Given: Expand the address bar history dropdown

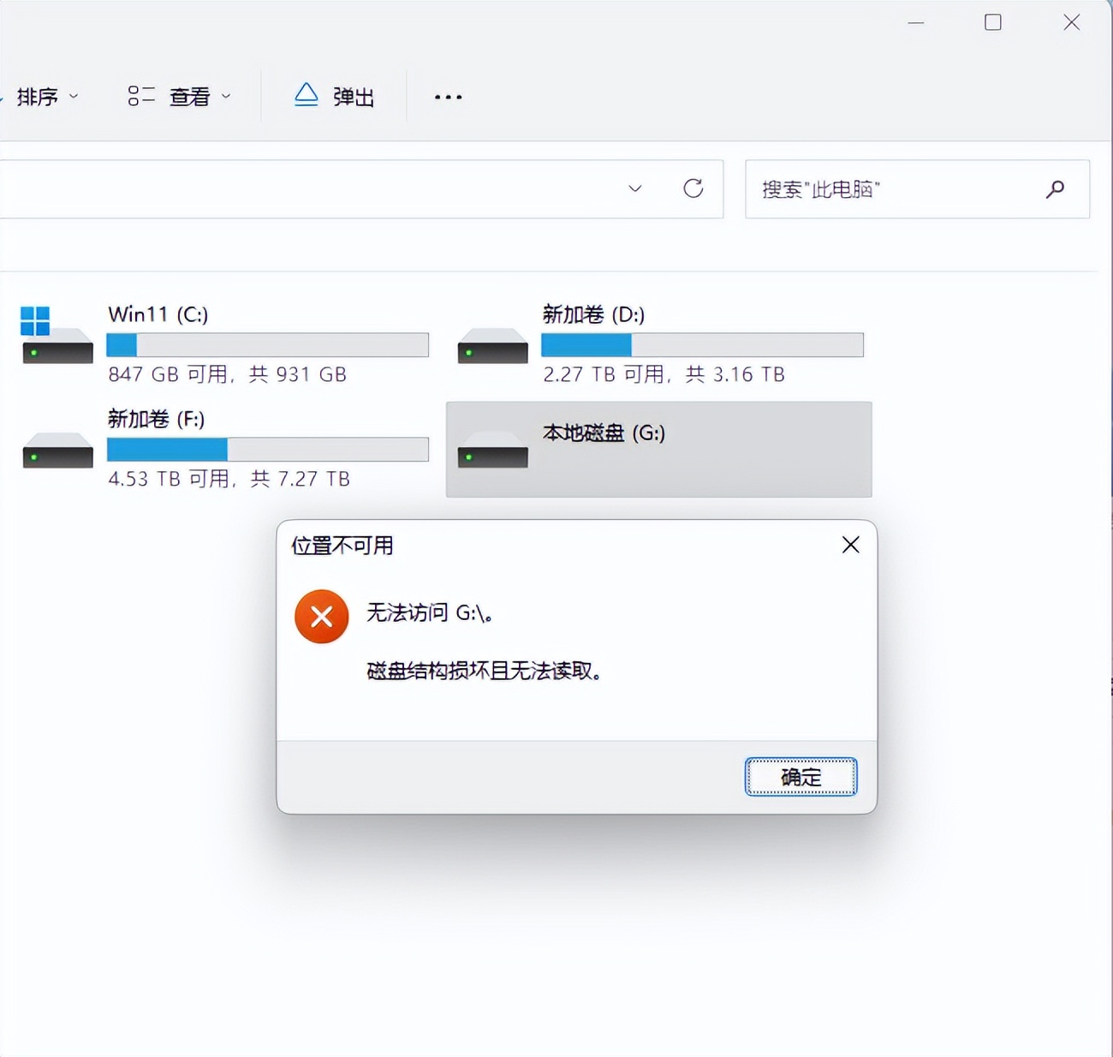Looking at the screenshot, I should click(x=634, y=189).
